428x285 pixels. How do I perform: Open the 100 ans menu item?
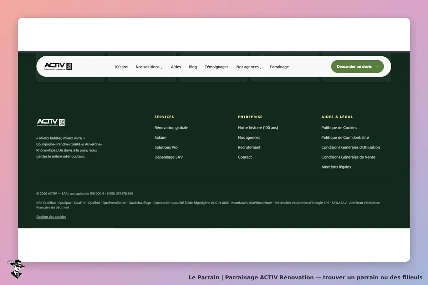(121, 67)
